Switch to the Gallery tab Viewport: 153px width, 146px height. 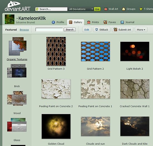coord(75,22)
